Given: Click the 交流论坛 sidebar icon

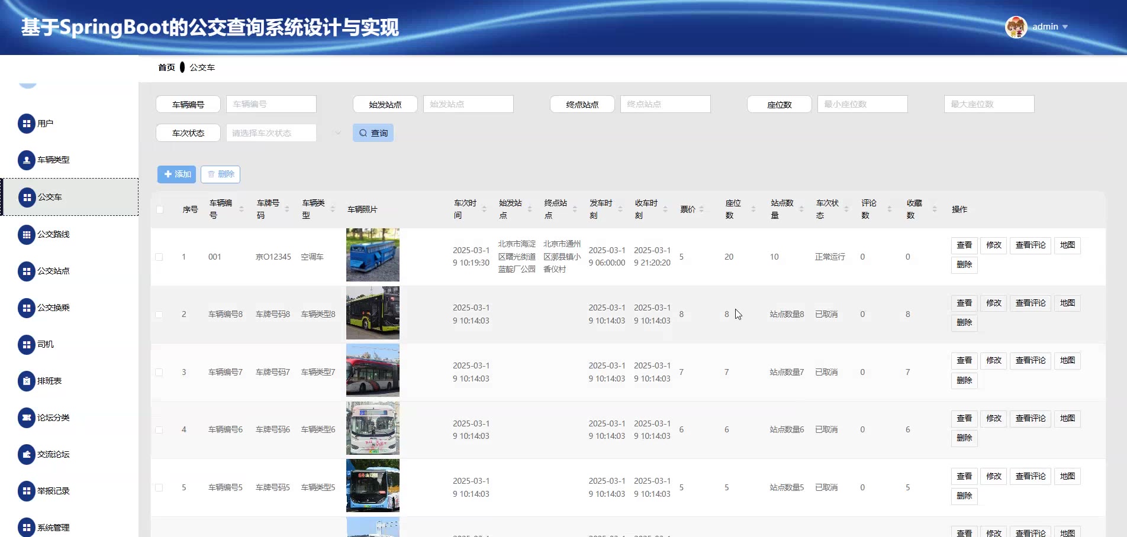Looking at the screenshot, I should [26, 455].
